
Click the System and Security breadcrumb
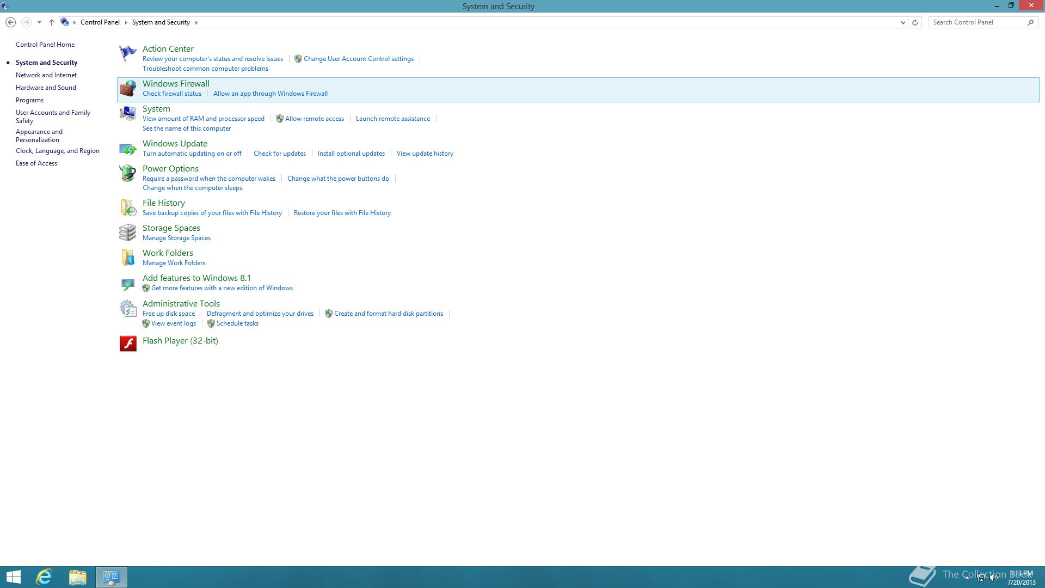(161, 22)
